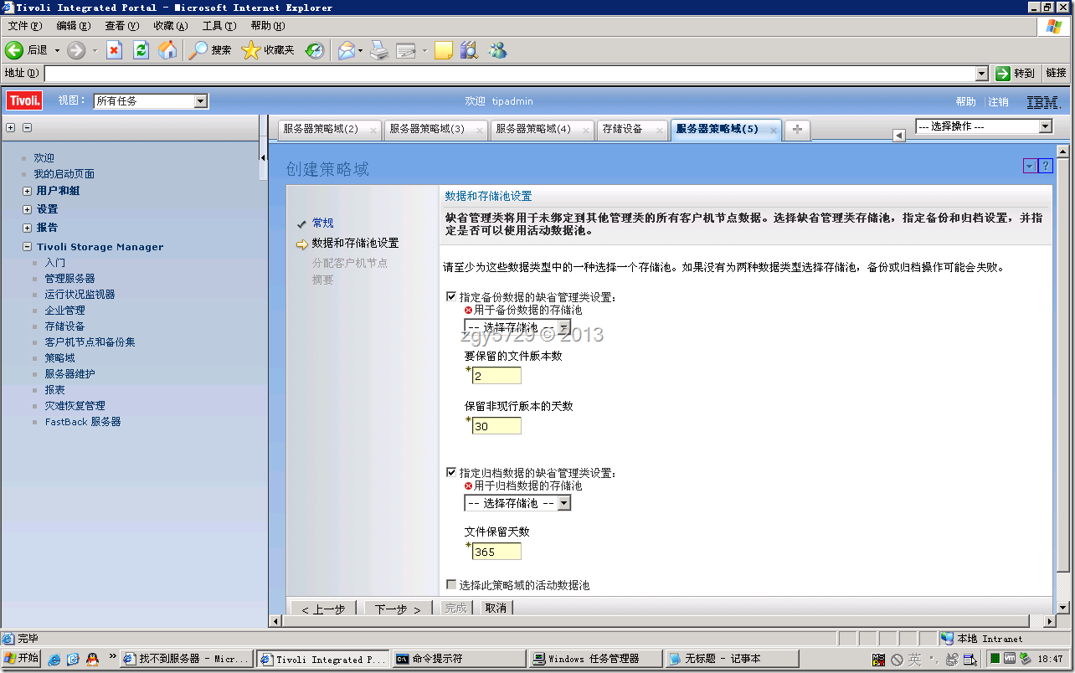Screen dimensions: 1075x673
Task: Open the question-mark help icon in portlet
Action: [1045, 166]
